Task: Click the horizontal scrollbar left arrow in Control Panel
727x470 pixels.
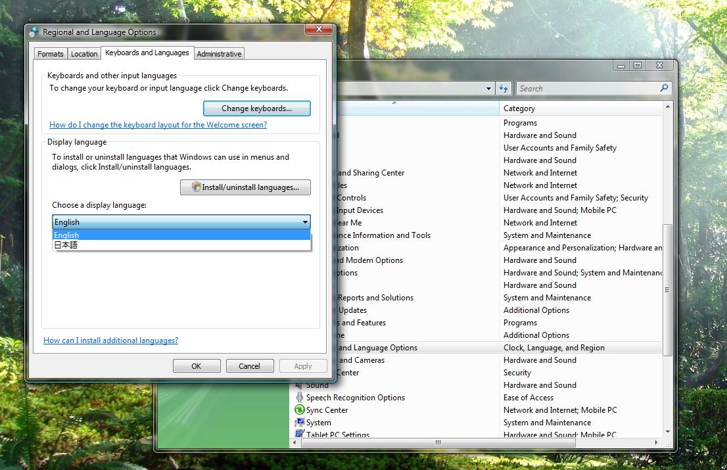Action: [x=295, y=442]
